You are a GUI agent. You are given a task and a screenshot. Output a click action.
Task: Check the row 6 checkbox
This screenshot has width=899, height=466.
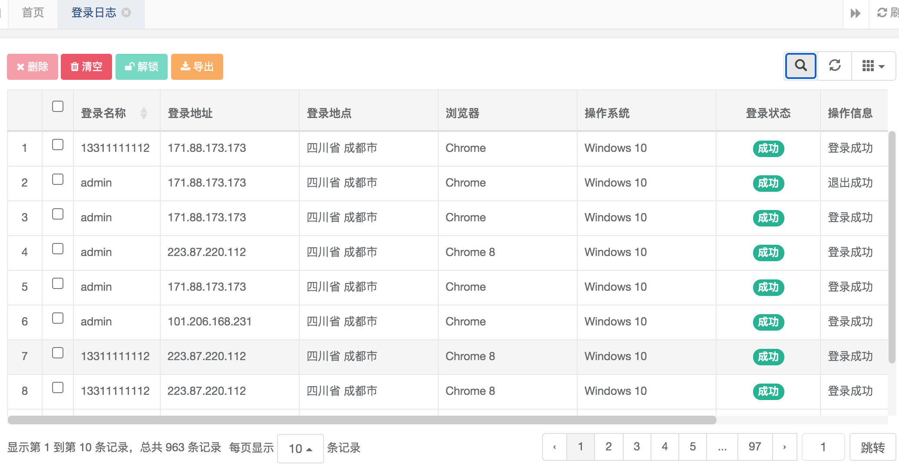[58, 318]
